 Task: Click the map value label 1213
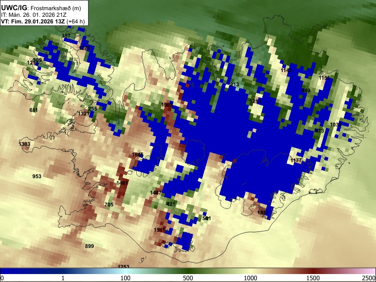pos(255,101)
